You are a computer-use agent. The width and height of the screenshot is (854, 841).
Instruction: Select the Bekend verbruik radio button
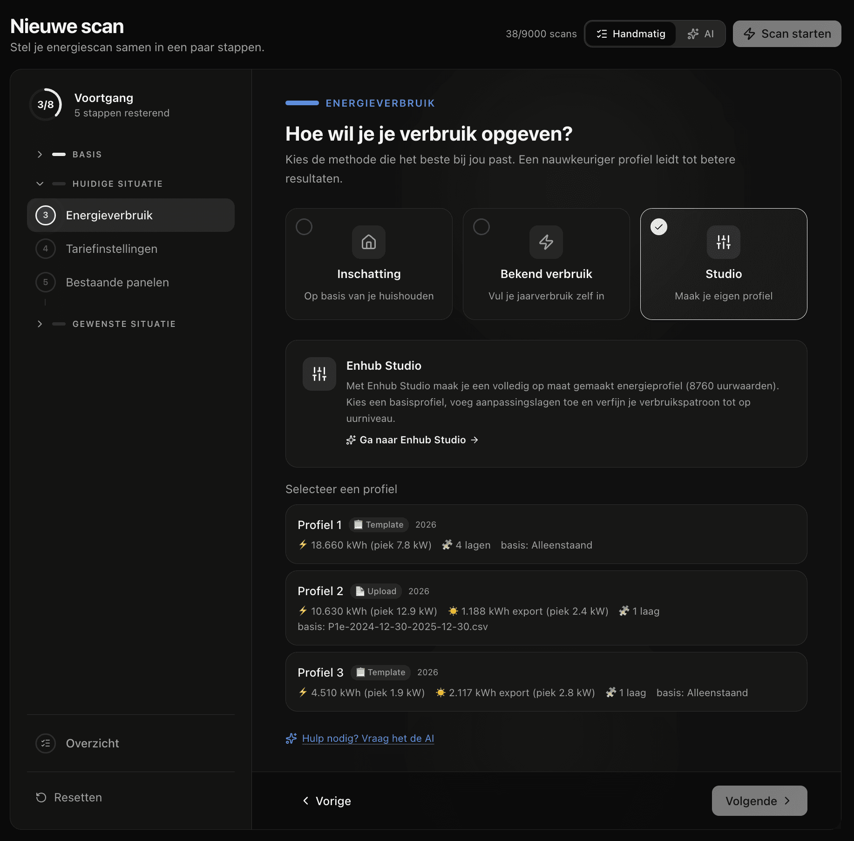(482, 227)
